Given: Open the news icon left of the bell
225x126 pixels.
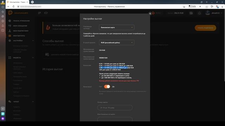Looking at the screenshot, I should (x=191, y=13).
